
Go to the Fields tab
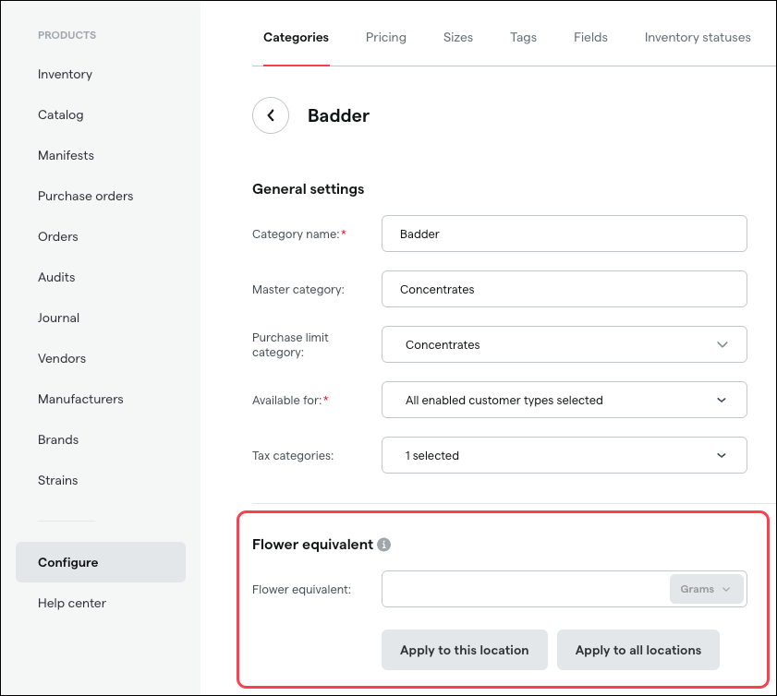pyautogui.click(x=590, y=37)
